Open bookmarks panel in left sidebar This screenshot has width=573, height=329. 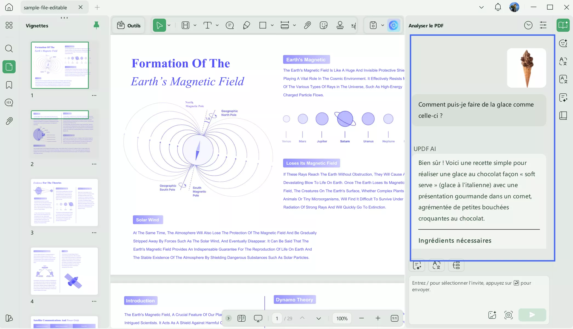click(x=9, y=85)
